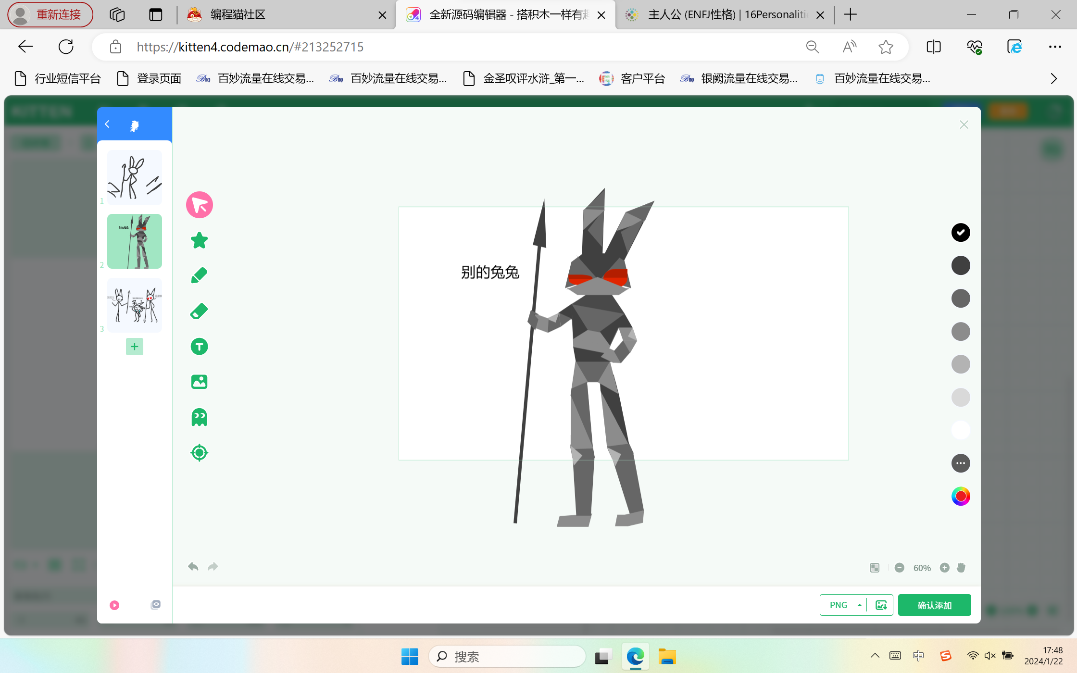Click the pink play icon in sidebar
1077x673 pixels.
click(114, 605)
